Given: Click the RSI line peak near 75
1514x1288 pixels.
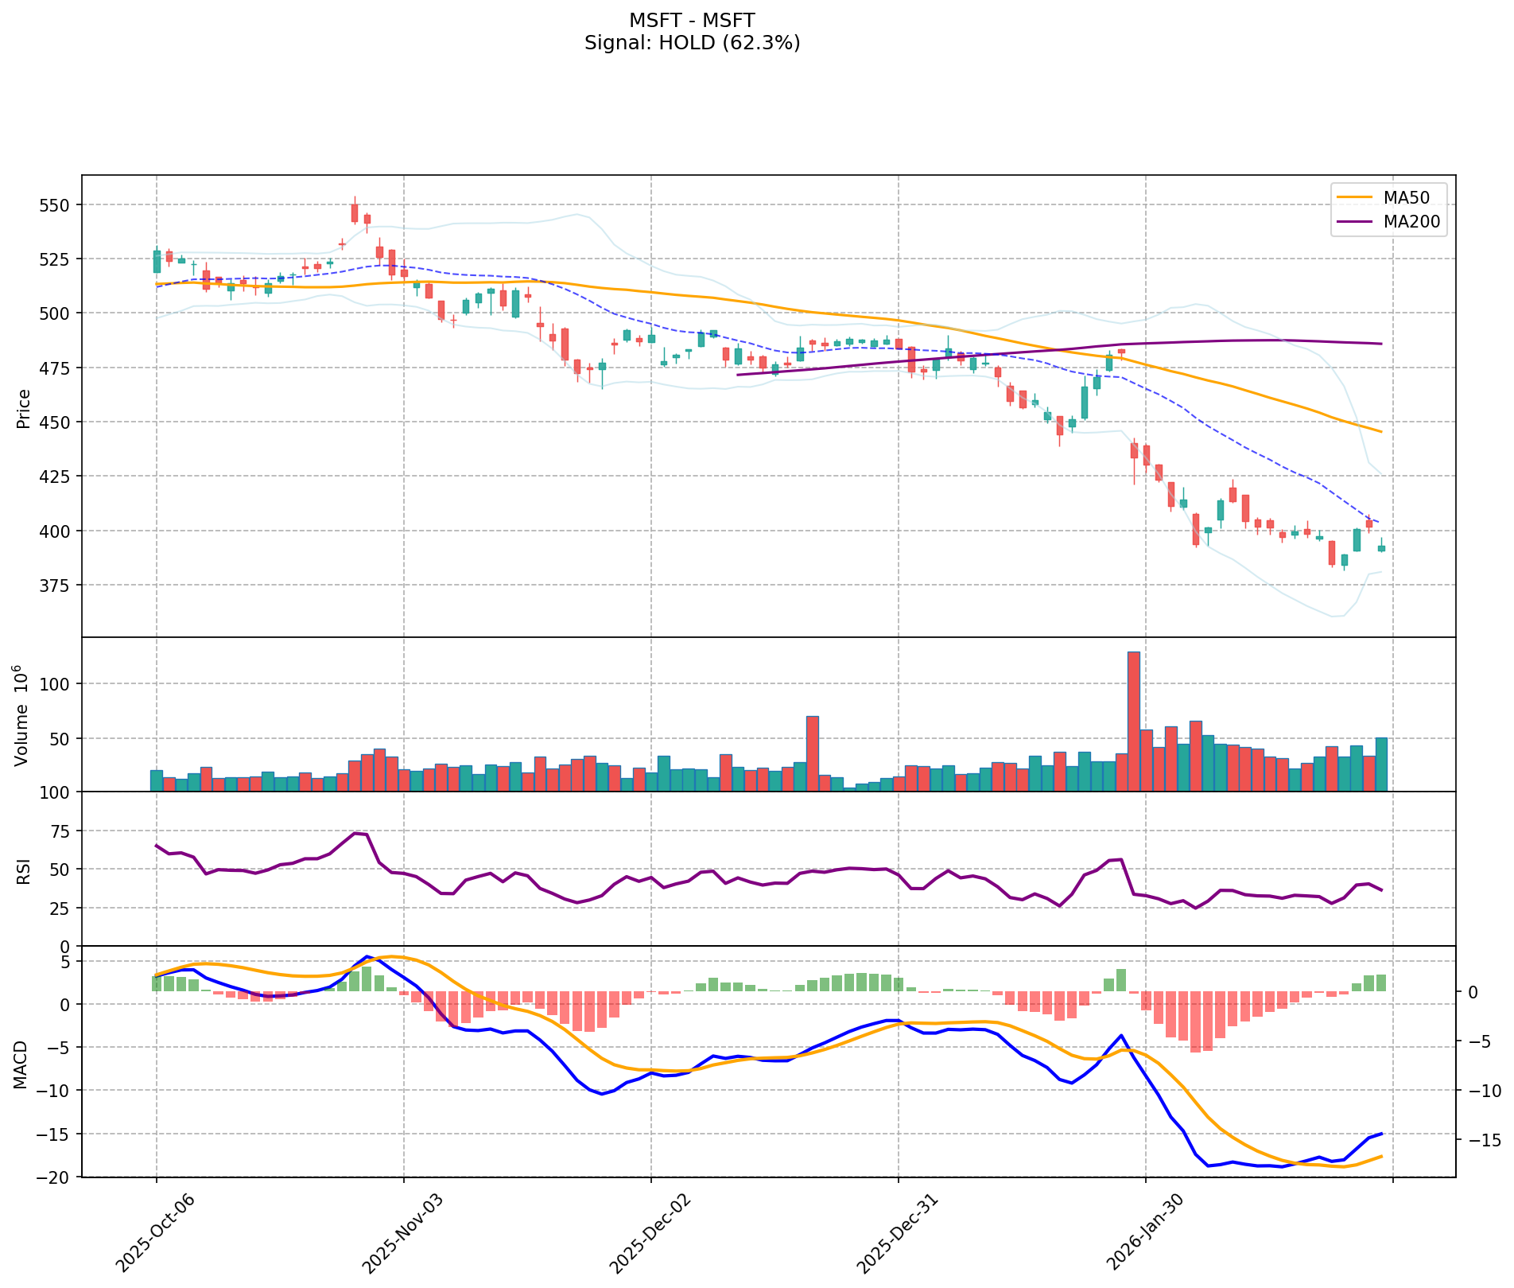Looking at the screenshot, I should (357, 833).
